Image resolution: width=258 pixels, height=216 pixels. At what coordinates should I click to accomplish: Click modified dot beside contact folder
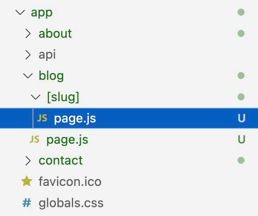[x=241, y=161]
